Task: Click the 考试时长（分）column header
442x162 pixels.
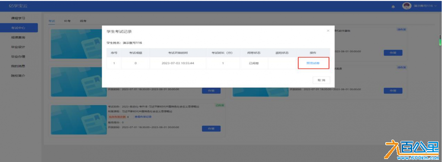Action: click(x=223, y=53)
